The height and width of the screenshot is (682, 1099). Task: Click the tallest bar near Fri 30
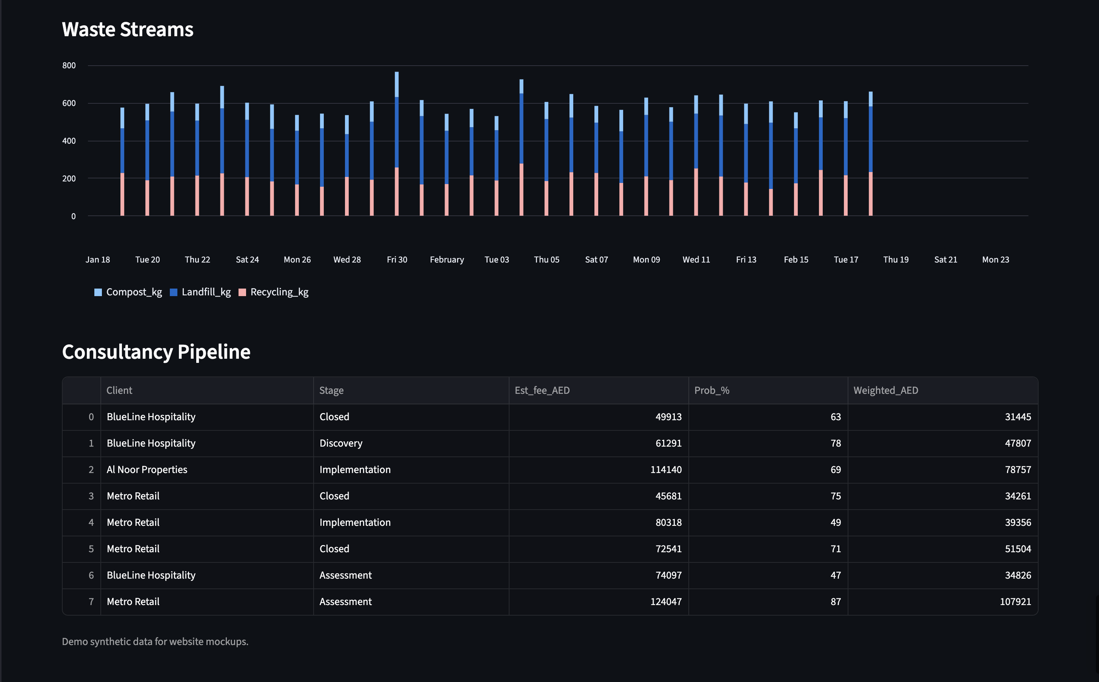(x=397, y=144)
